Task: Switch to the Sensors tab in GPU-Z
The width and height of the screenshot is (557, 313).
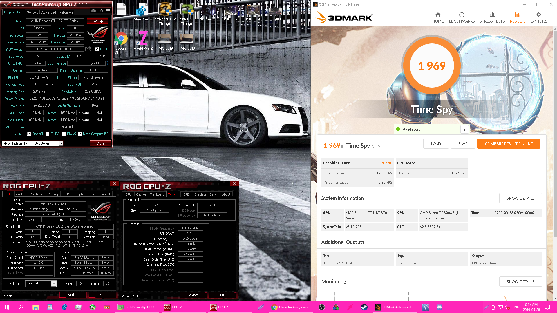Action: pos(32,12)
